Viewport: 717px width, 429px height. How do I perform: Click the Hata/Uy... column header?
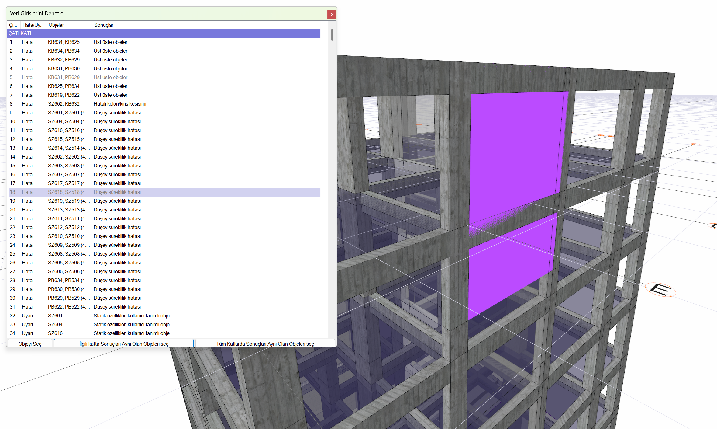[33, 25]
